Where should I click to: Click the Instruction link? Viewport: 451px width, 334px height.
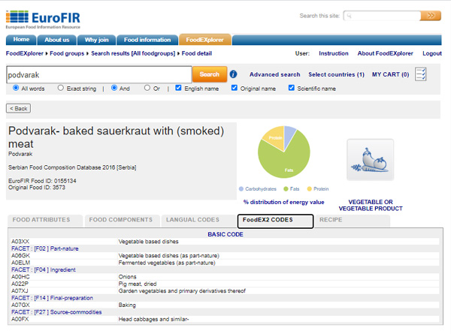tap(333, 53)
